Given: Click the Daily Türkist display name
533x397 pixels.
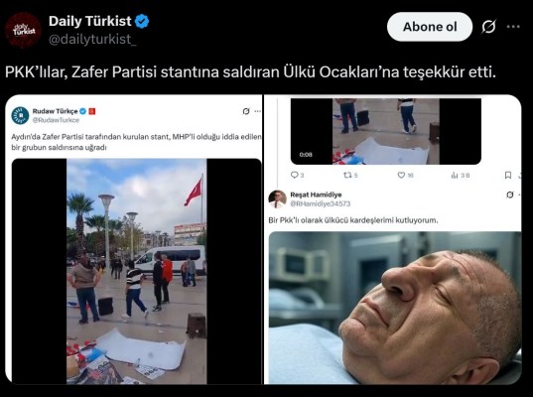Looking at the screenshot, I should 90,21.
